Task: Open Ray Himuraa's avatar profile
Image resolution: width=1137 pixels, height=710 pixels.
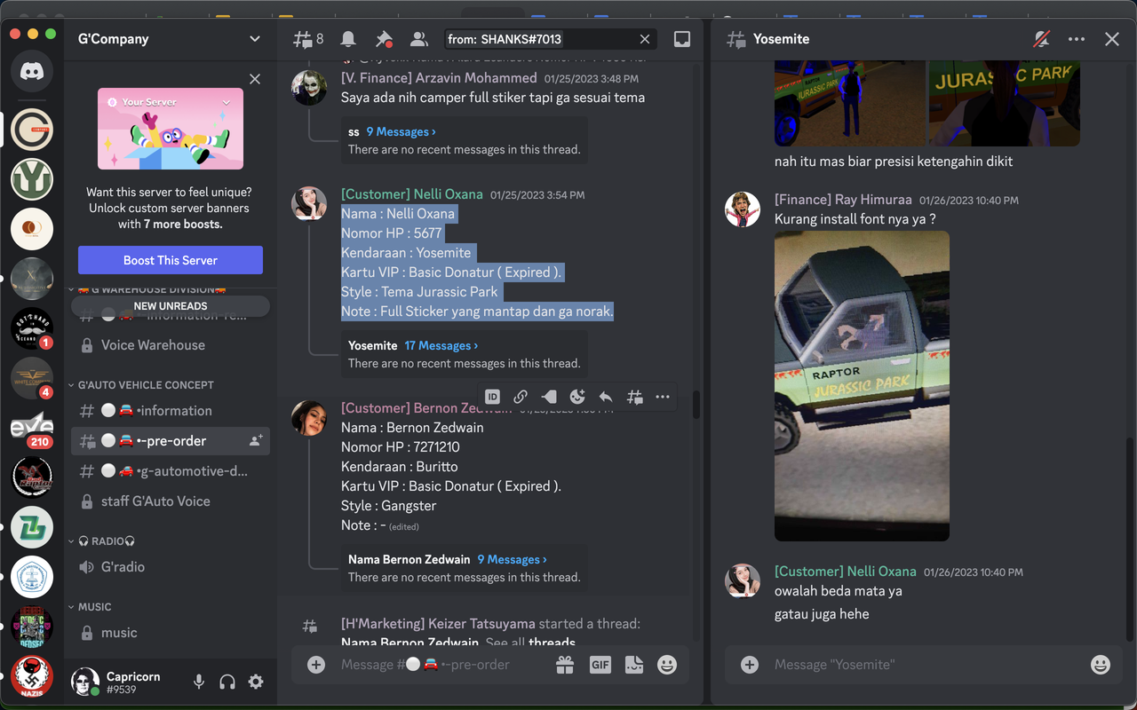Action: (x=743, y=209)
